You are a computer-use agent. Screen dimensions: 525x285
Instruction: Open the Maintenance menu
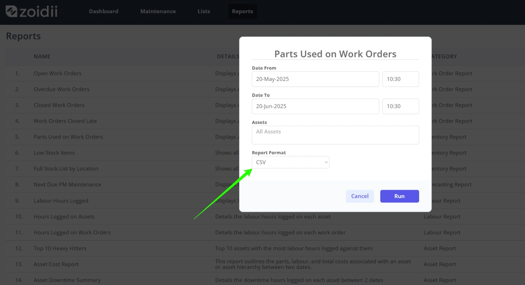(158, 11)
